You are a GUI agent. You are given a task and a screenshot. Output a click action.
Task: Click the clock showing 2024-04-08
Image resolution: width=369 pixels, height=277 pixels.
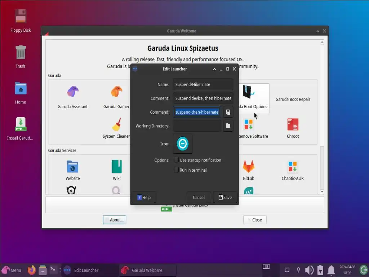tap(347, 270)
